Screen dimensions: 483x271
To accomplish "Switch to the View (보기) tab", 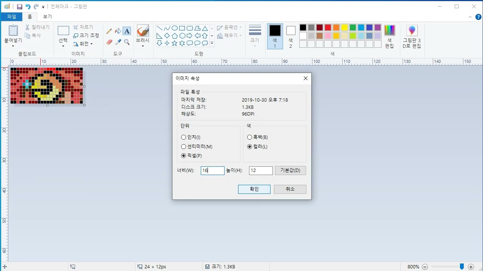I will click(x=48, y=17).
